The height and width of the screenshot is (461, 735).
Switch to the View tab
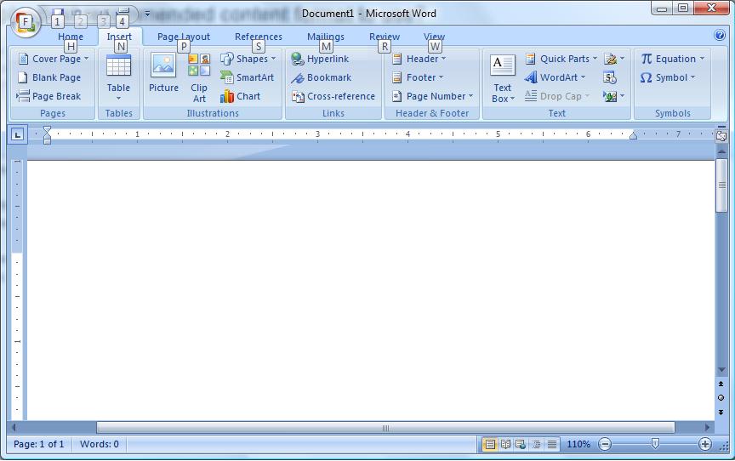coord(434,37)
